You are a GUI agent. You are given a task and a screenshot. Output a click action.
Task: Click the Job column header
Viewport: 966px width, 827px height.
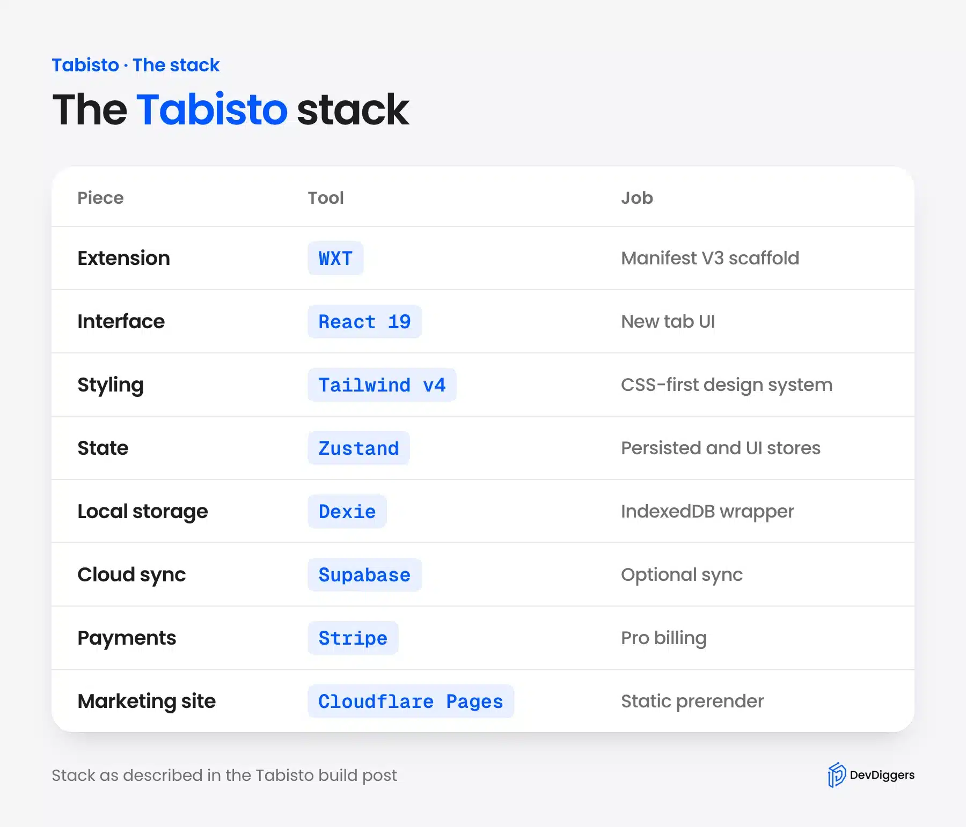[x=637, y=198]
